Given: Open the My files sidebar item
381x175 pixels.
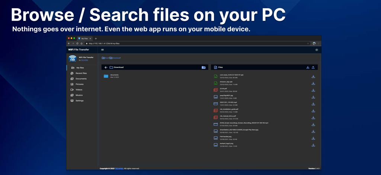Looking at the screenshot, I should pyautogui.click(x=82, y=68).
